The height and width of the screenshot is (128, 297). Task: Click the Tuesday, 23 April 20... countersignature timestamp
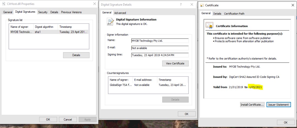[172, 85]
